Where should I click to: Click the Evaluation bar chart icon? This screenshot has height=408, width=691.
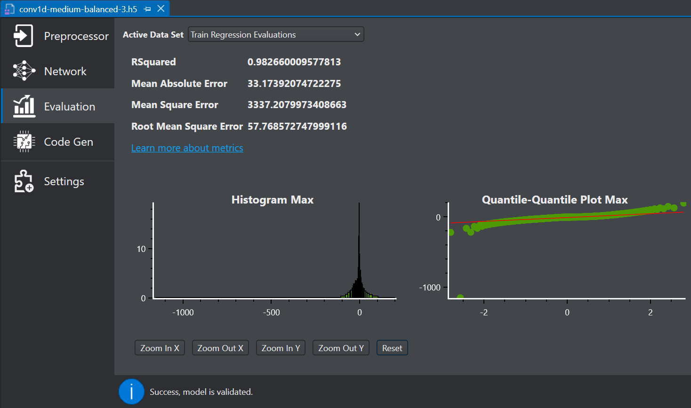pyautogui.click(x=23, y=106)
